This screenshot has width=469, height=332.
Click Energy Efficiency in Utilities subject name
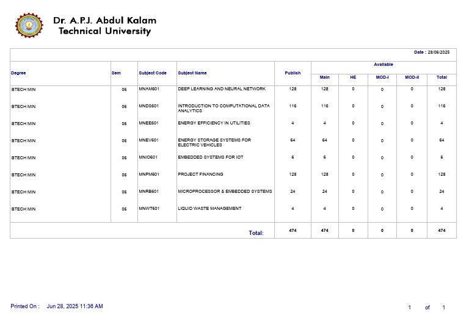click(x=214, y=123)
